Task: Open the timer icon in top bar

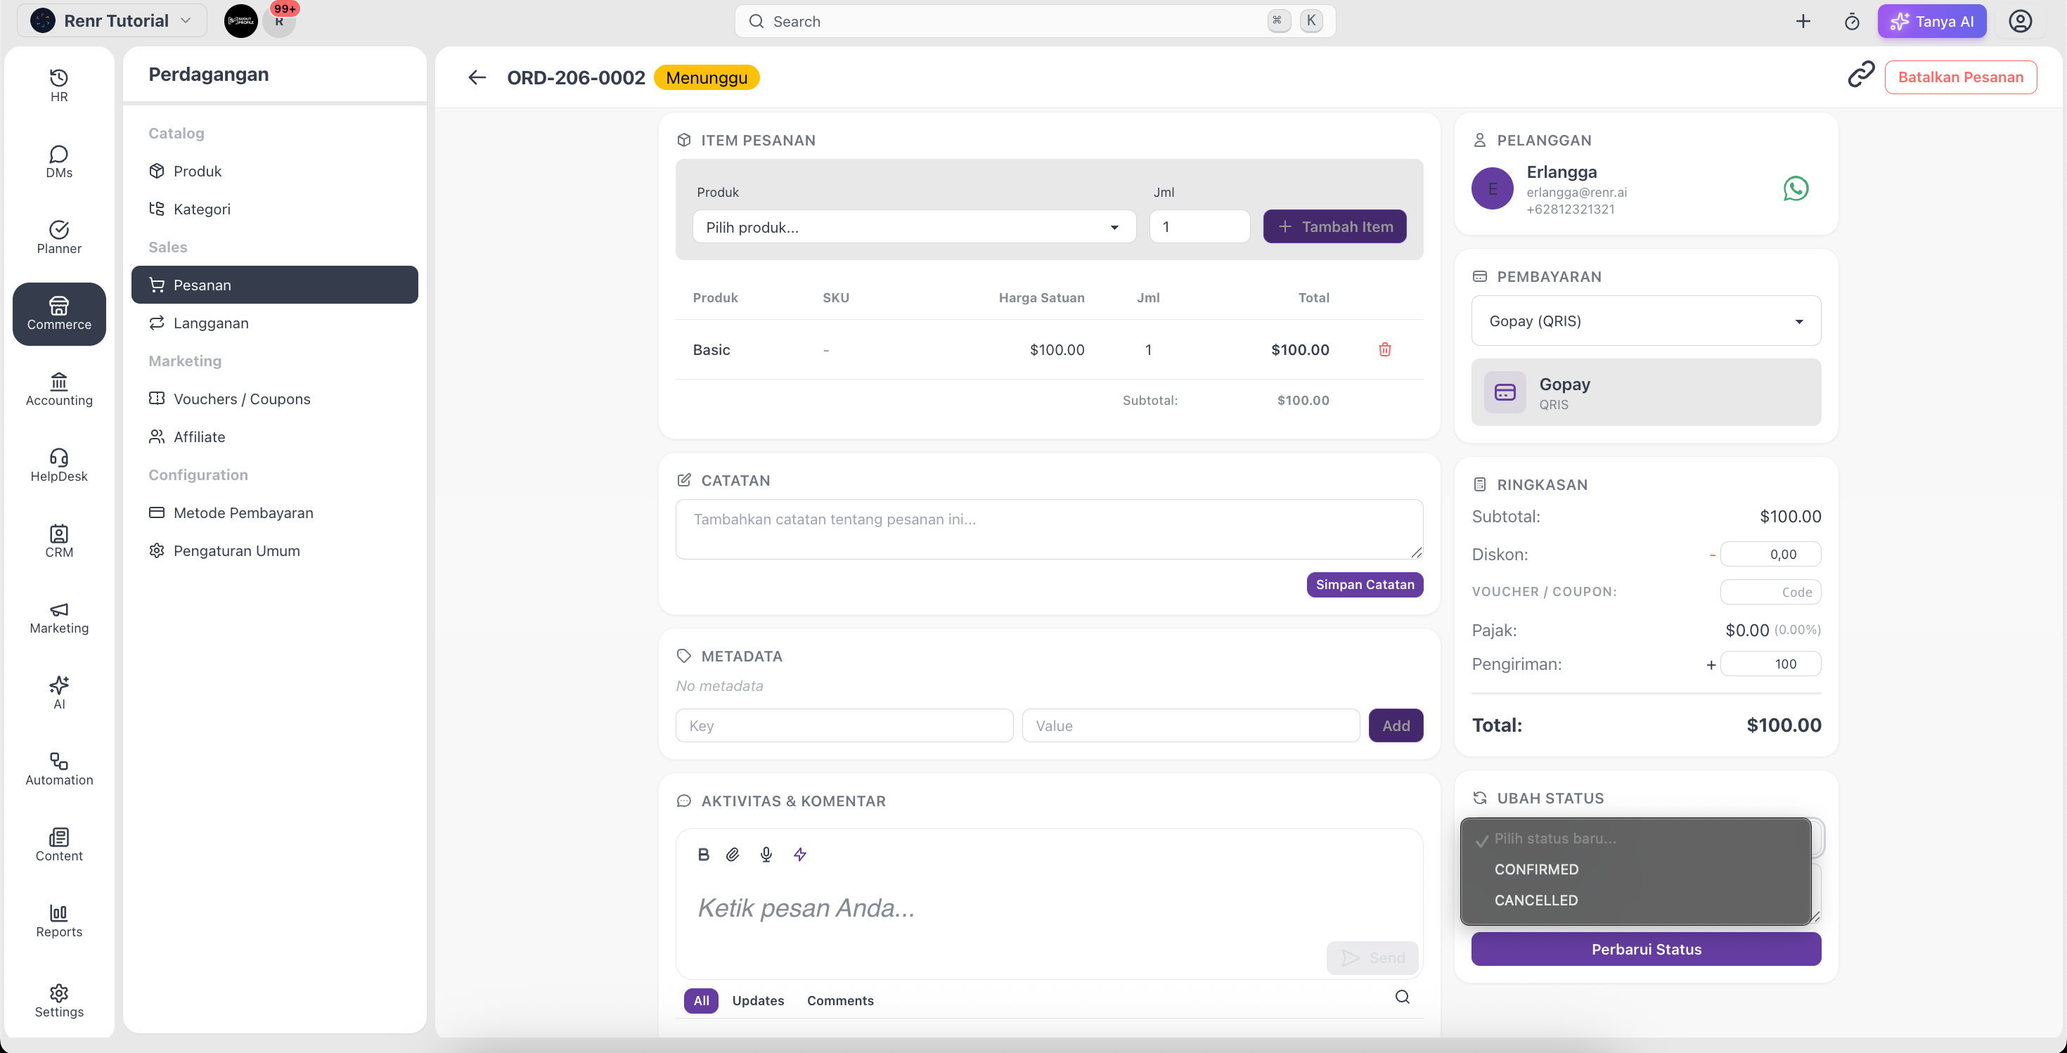Action: [x=1851, y=22]
